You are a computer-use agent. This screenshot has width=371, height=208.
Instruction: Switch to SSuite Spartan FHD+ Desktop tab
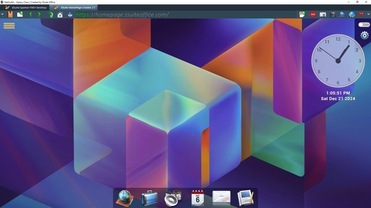click(x=26, y=8)
